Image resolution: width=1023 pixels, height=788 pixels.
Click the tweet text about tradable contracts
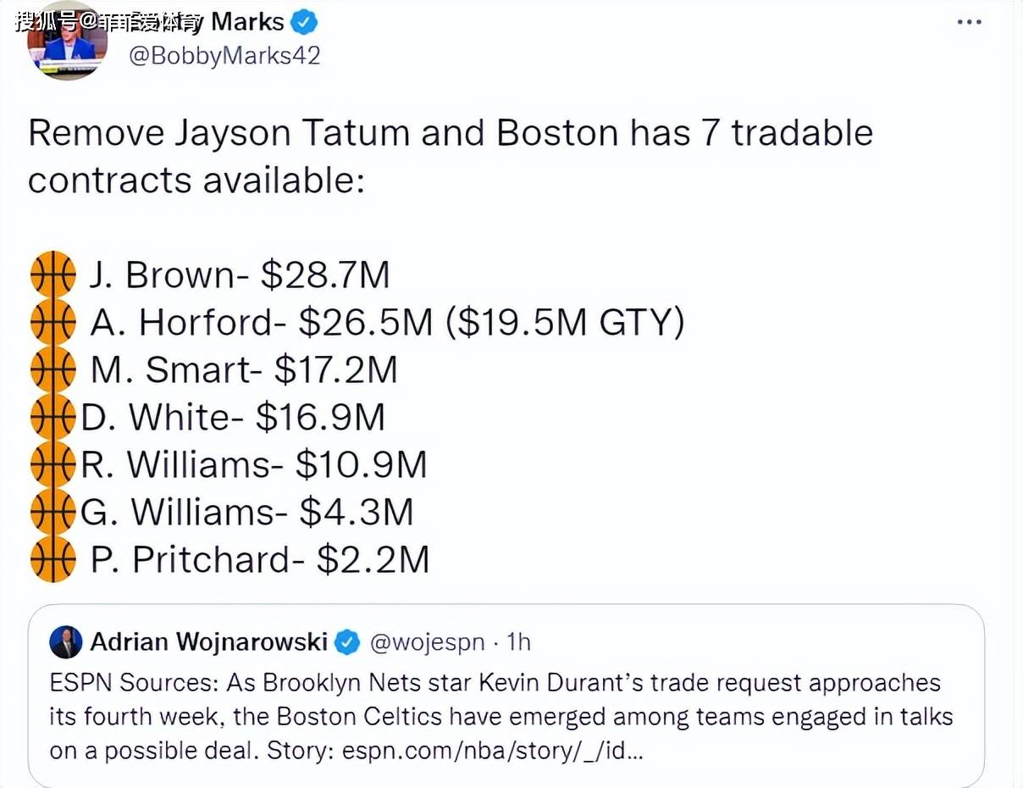pyautogui.click(x=451, y=157)
